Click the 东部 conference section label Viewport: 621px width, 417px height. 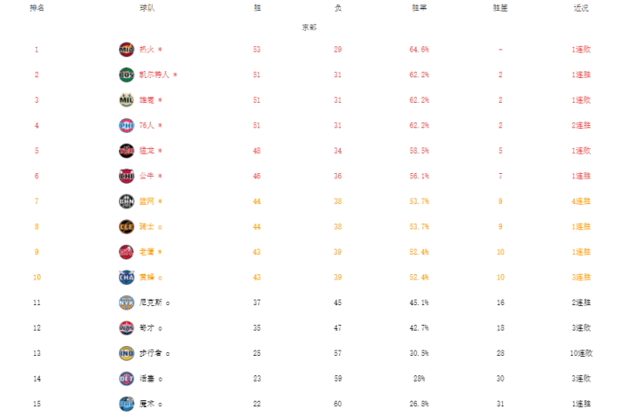(x=309, y=28)
